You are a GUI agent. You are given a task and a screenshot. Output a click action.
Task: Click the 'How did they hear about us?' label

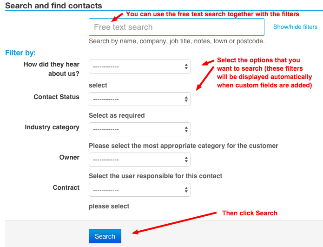(x=52, y=69)
